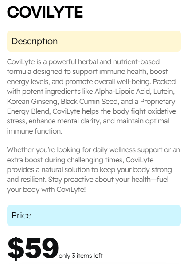Click the only 3 items left notice
Viewport: 184px width, 264px height.
[x=81, y=256]
